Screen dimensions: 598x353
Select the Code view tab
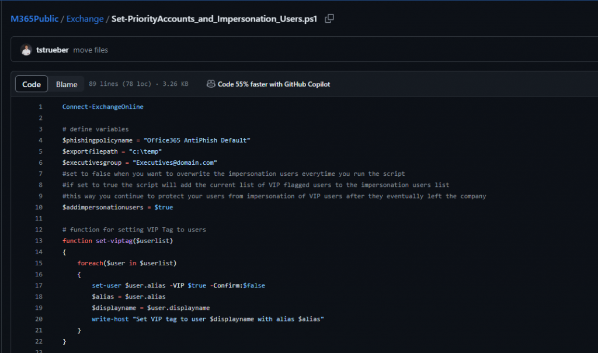pos(32,84)
